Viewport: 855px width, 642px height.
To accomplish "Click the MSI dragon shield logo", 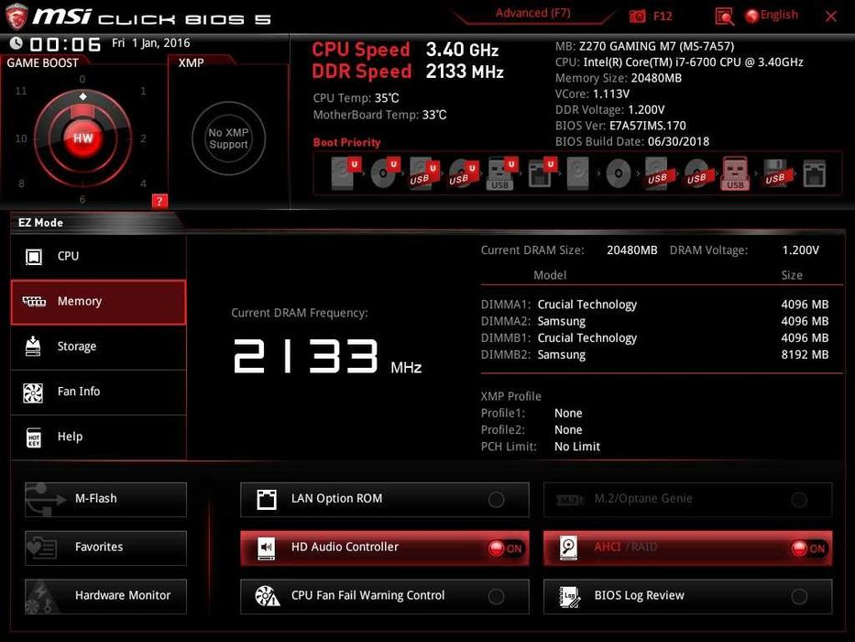I will (16, 17).
